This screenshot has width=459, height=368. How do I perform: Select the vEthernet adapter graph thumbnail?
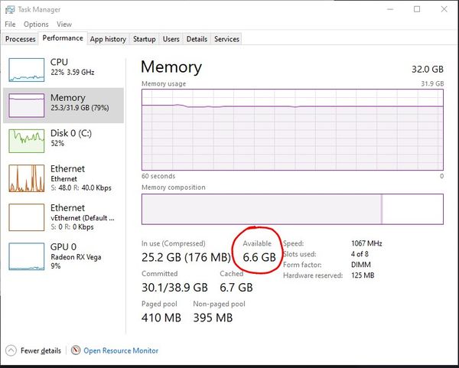(x=26, y=217)
